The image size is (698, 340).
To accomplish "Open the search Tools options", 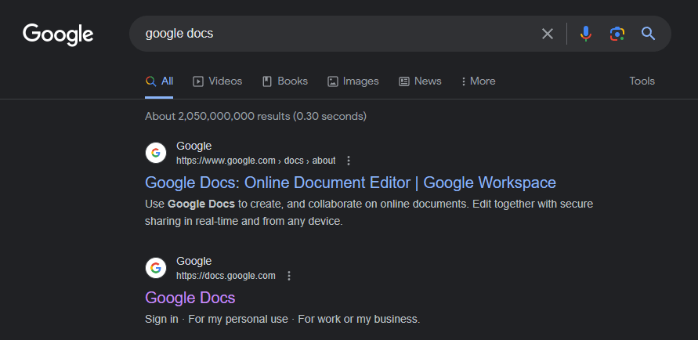I will click(x=642, y=81).
